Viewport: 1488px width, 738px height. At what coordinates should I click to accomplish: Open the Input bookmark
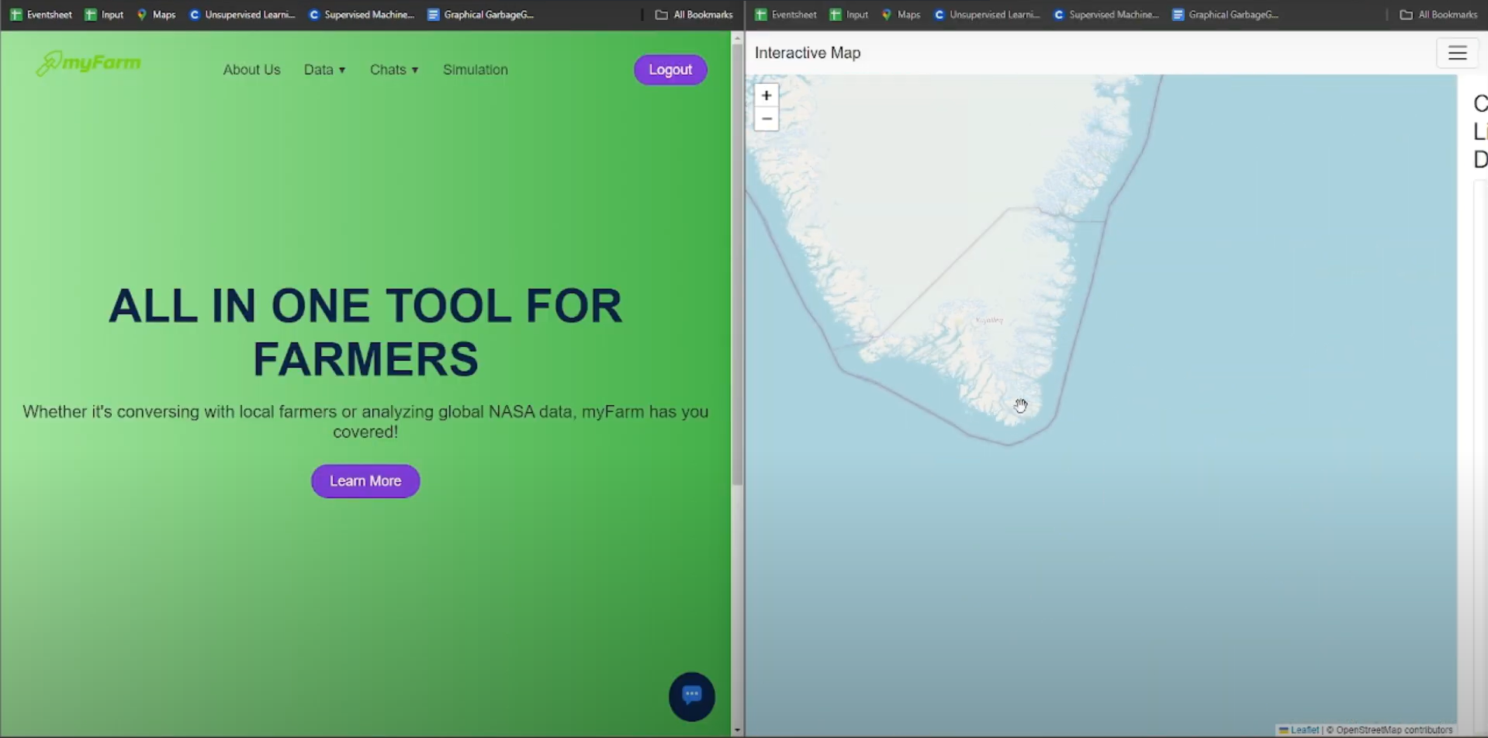click(x=103, y=14)
